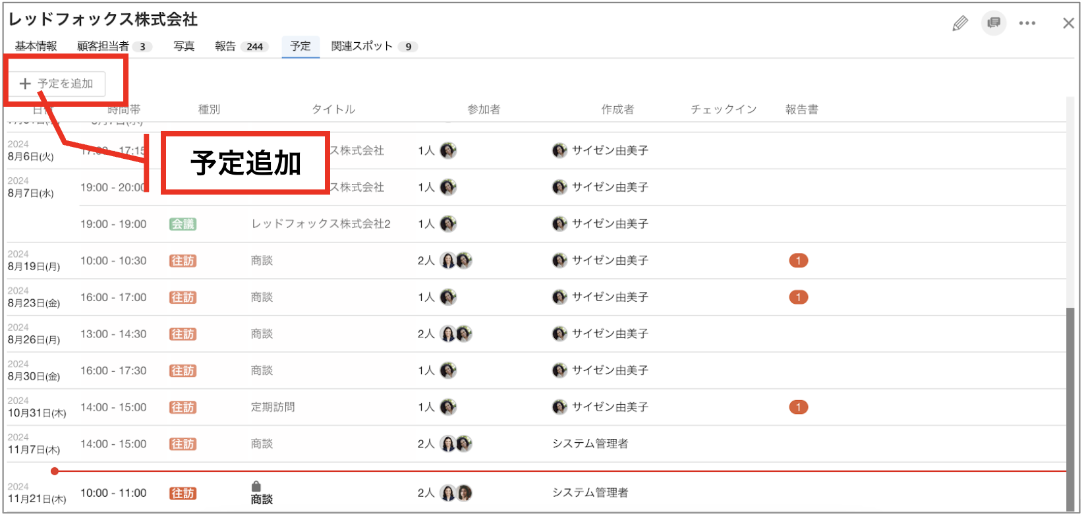1082x514 pixels.
Task: Open 商談 title on 8月19日 row
Action: pyautogui.click(x=262, y=261)
